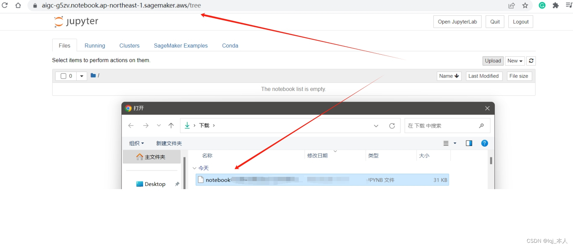The width and height of the screenshot is (573, 247).
Task: Click the Upload button
Action: click(x=493, y=61)
